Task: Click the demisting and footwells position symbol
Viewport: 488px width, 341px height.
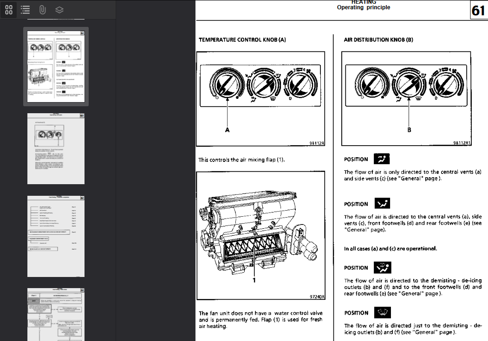Action: 383,267
